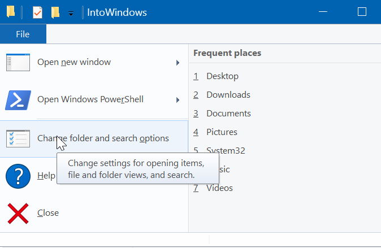The height and width of the screenshot is (248, 381).
Task: Click the PowerShell icon
Action: [x=18, y=100]
